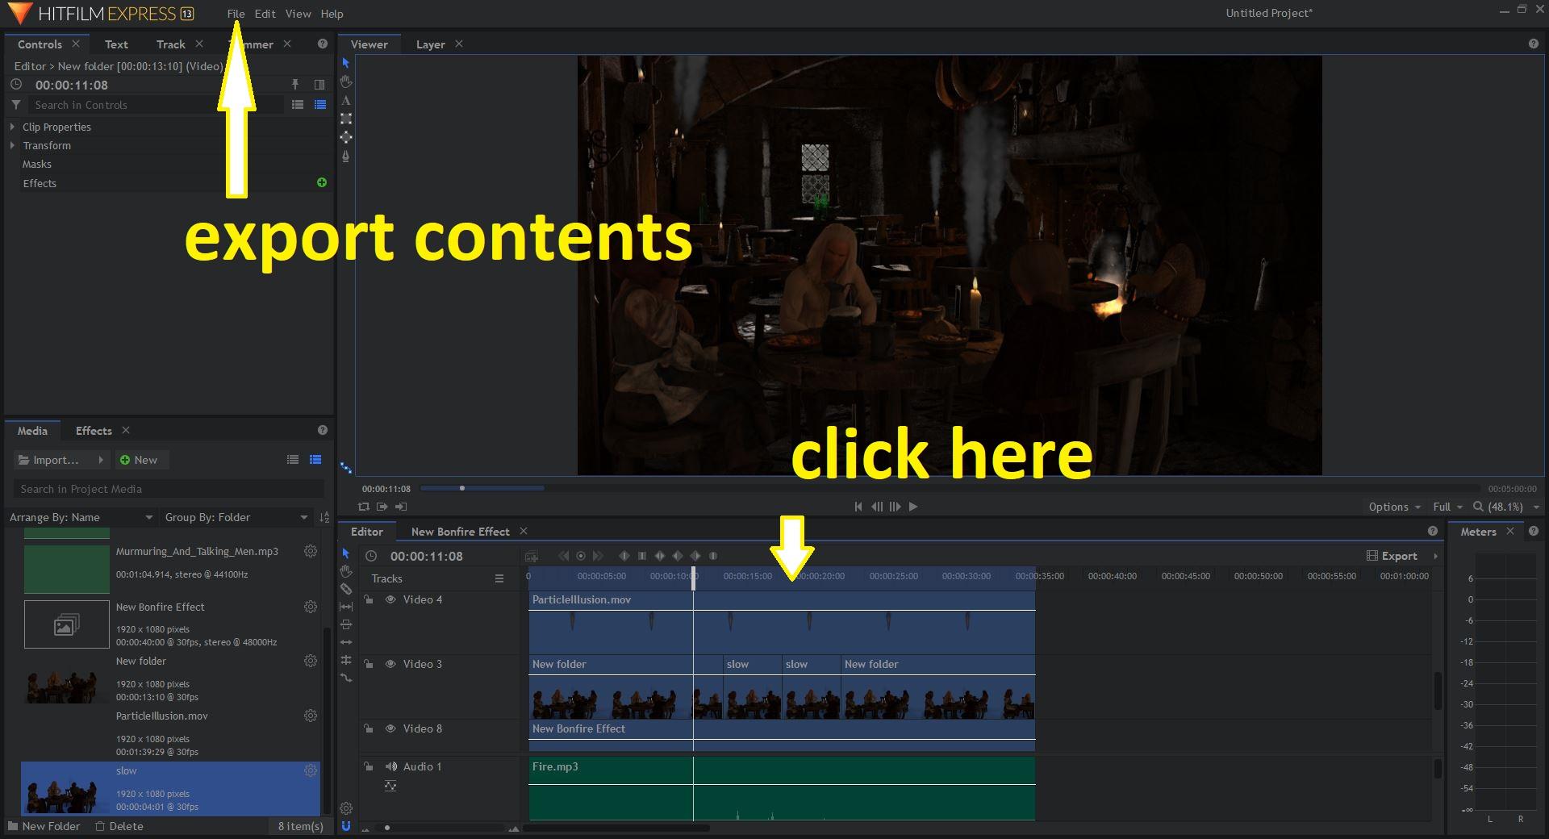Click the Set Out Point icon below Viewer

[x=401, y=507]
